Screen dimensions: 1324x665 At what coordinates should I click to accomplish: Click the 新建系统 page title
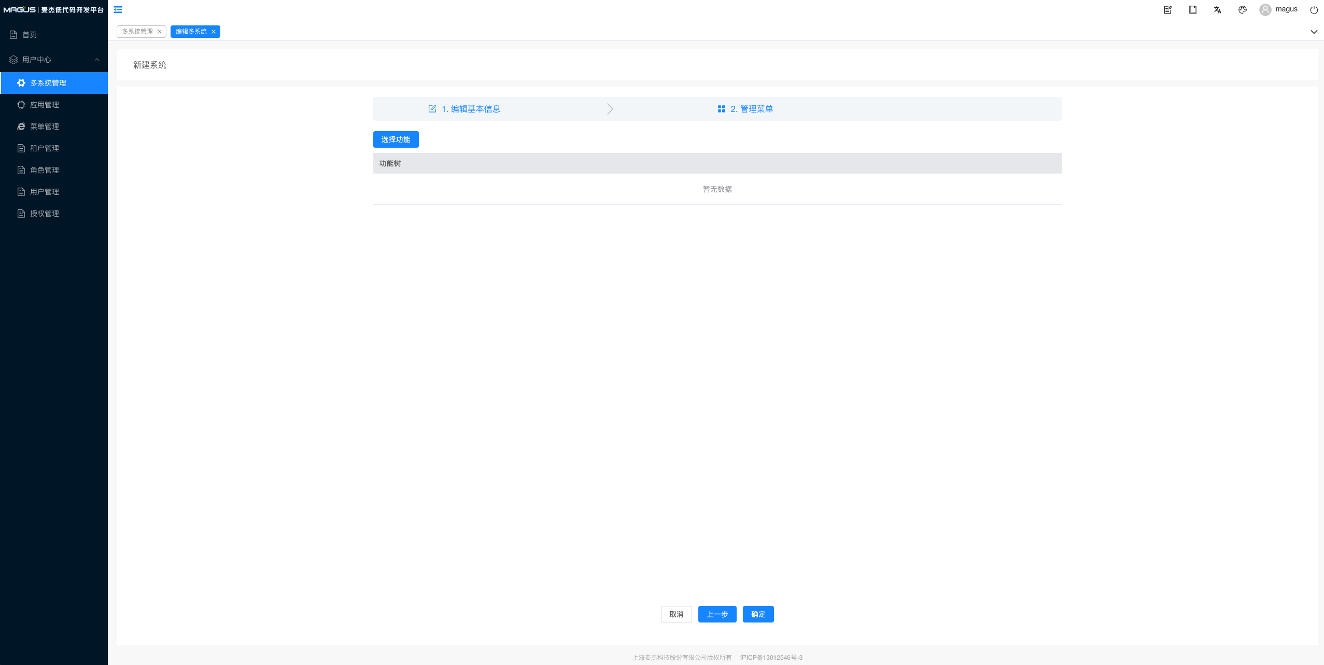pos(149,65)
